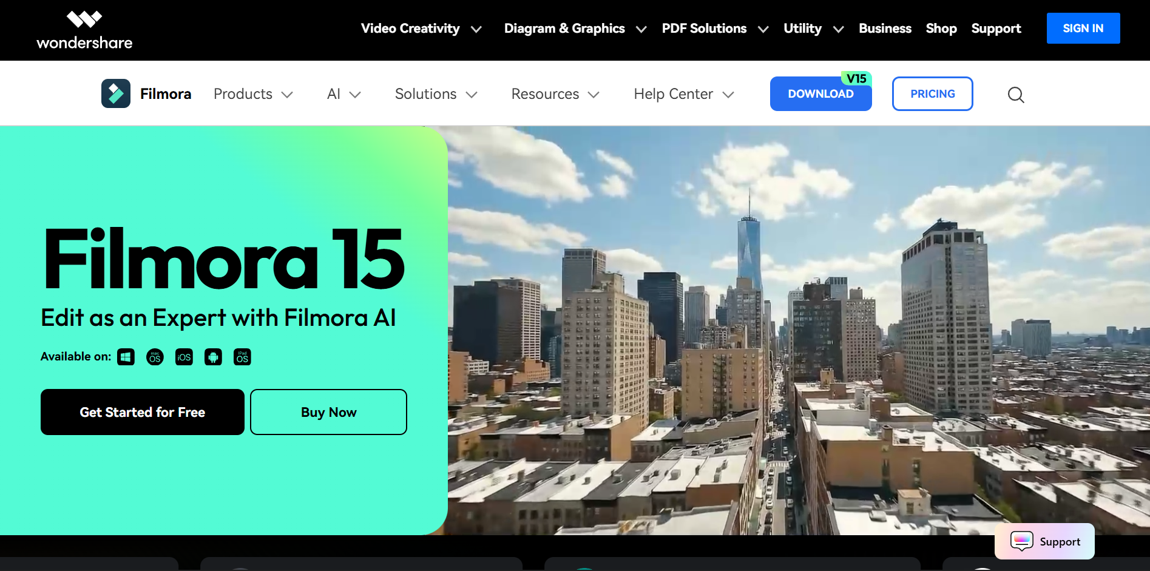Open the Utility dropdown menu
Screen dimensions: 1150x571
point(813,29)
